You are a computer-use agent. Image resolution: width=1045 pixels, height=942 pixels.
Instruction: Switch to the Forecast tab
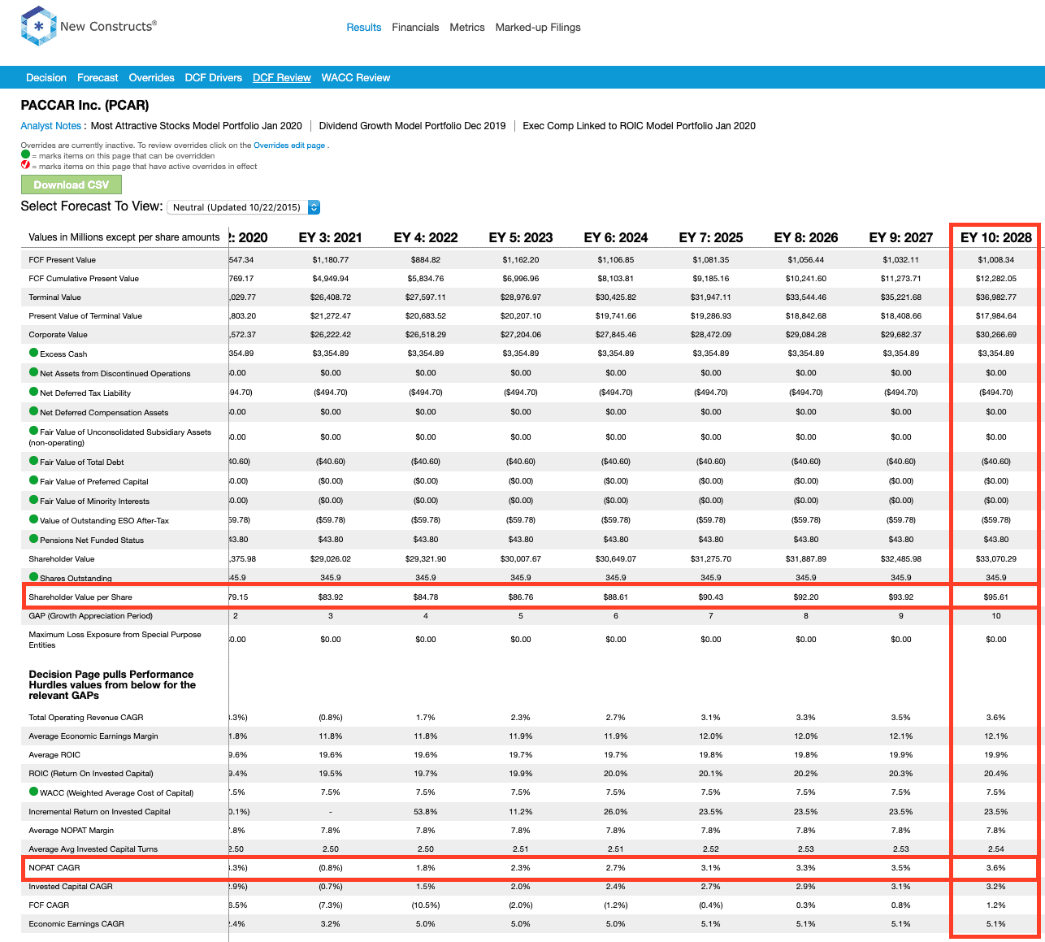pyautogui.click(x=98, y=77)
